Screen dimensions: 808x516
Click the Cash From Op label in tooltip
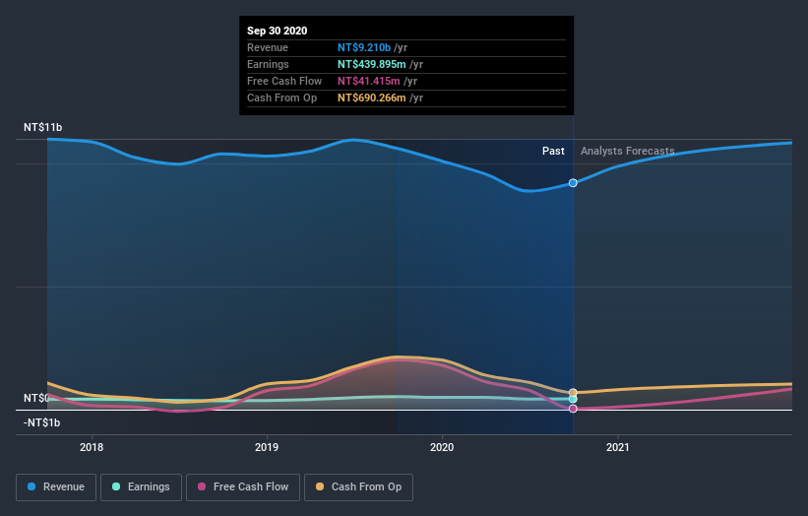[x=281, y=97]
